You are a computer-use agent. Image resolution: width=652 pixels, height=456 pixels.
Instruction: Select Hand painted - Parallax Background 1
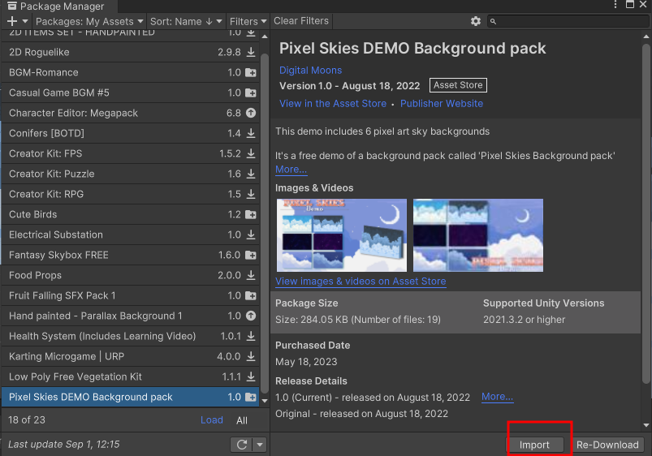pos(131,316)
